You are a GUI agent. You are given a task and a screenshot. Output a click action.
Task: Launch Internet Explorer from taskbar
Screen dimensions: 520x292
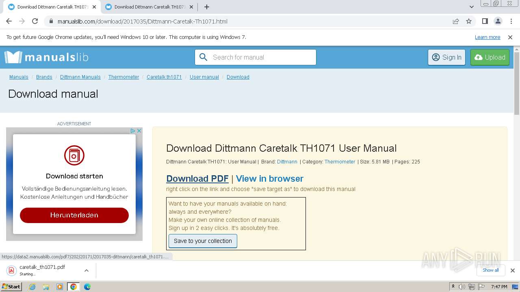(32, 287)
